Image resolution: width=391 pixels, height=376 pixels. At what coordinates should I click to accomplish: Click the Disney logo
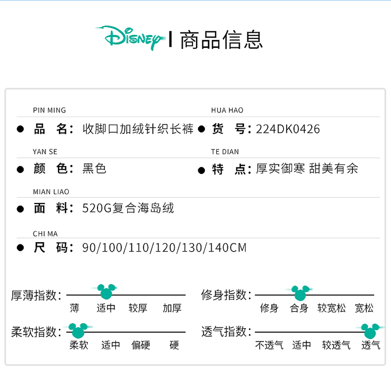coord(130,38)
